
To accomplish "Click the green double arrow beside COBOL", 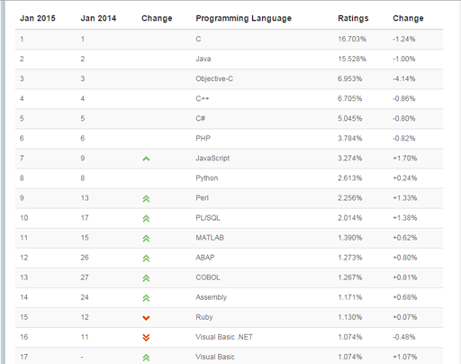I will [x=146, y=278].
